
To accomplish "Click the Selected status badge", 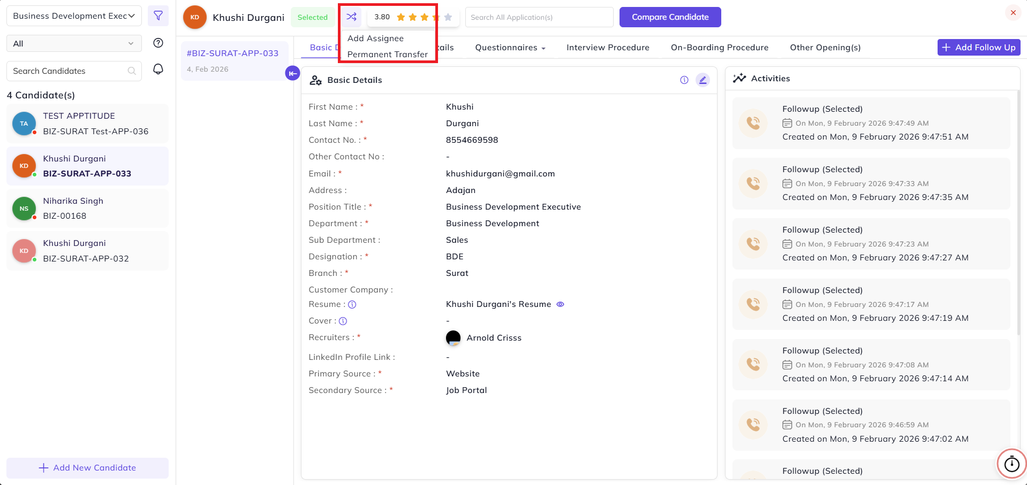I will [313, 17].
